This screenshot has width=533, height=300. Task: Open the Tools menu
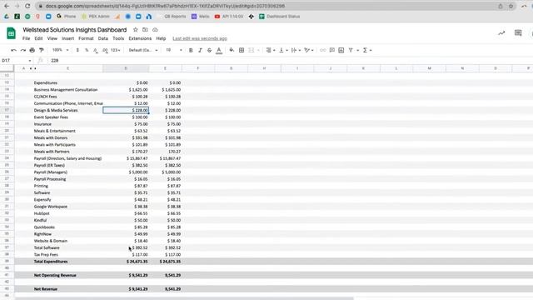pyautogui.click(x=118, y=38)
